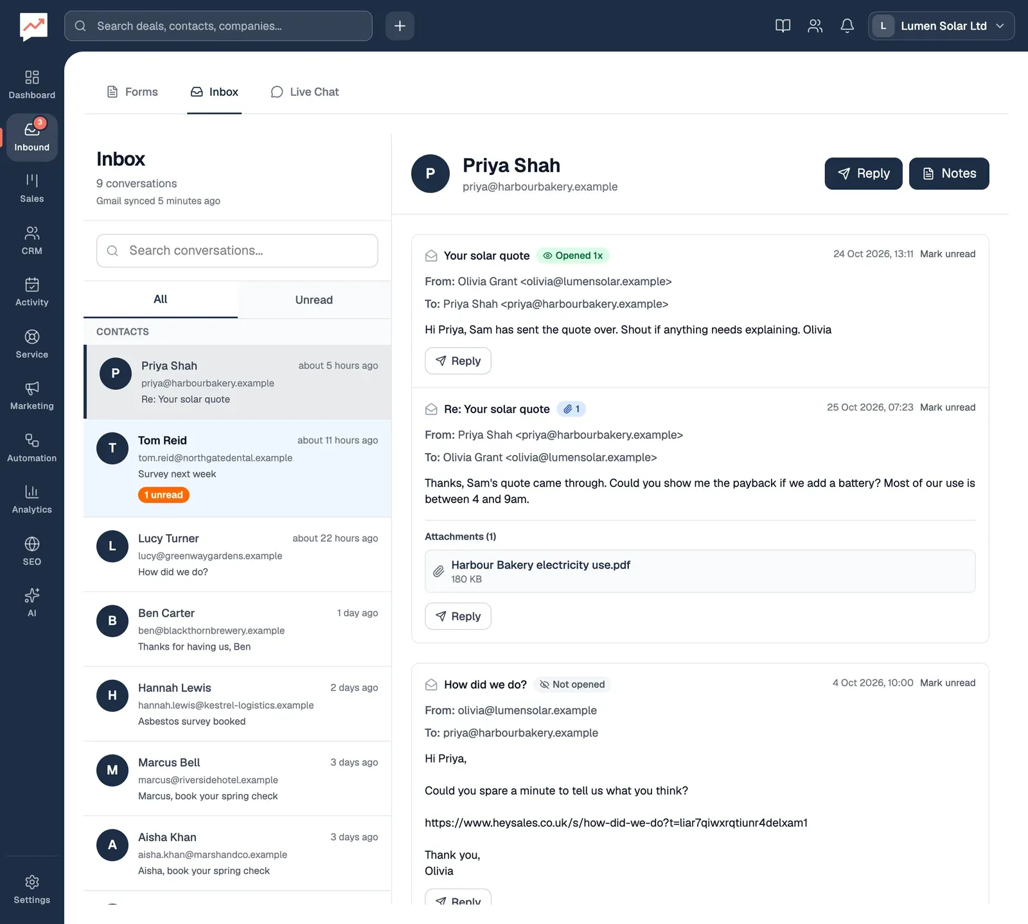This screenshot has width=1028, height=924.
Task: Click the top Reply button beside Notes
Action: click(864, 173)
